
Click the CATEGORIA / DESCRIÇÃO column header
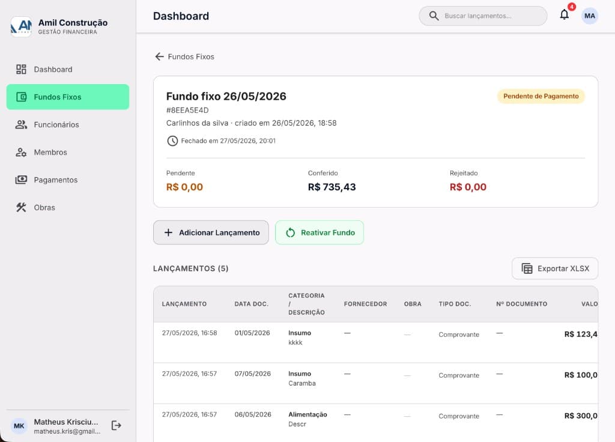[306, 304]
